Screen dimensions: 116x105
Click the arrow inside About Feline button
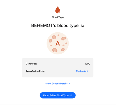click(x=71, y=95)
